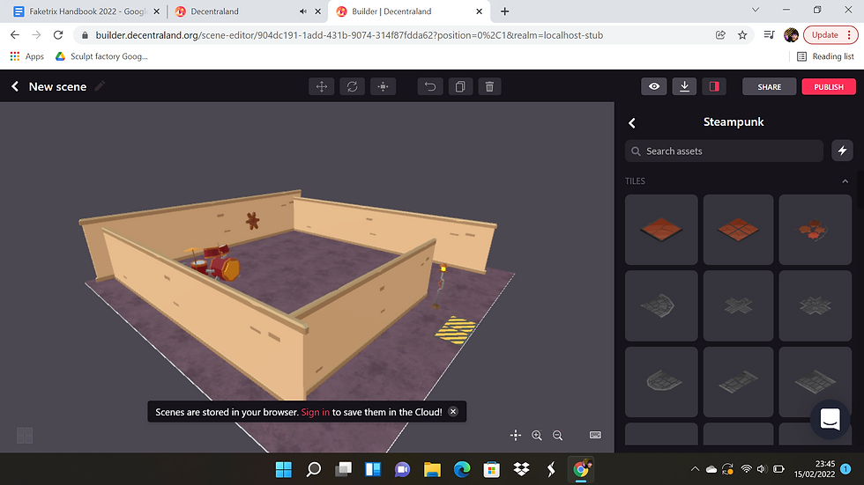This screenshot has height=485, width=864.
Task: Download the scene with the download icon
Action: [684, 86]
